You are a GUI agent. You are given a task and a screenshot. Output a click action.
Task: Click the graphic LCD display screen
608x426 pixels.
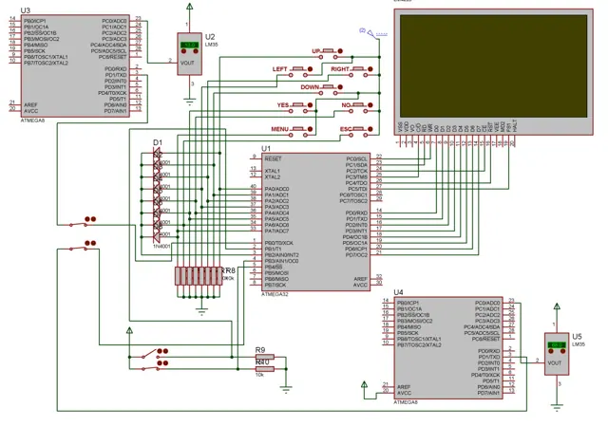click(x=494, y=66)
